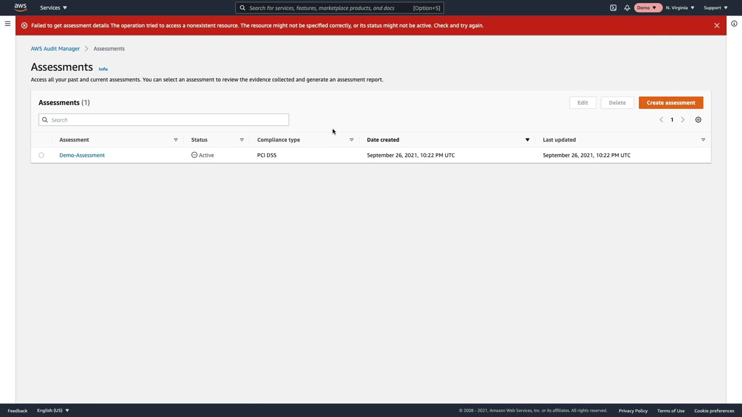742x417 pixels.
Task: Open the notifications bell
Action: pyautogui.click(x=627, y=8)
